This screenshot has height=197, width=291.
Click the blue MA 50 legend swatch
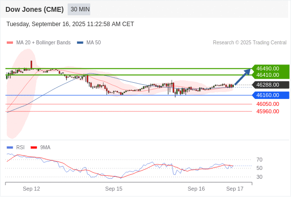[80, 43]
